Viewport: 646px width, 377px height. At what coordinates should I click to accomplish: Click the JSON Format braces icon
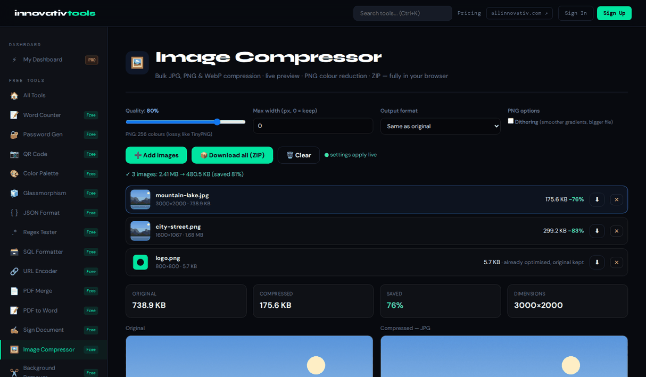[14, 213]
